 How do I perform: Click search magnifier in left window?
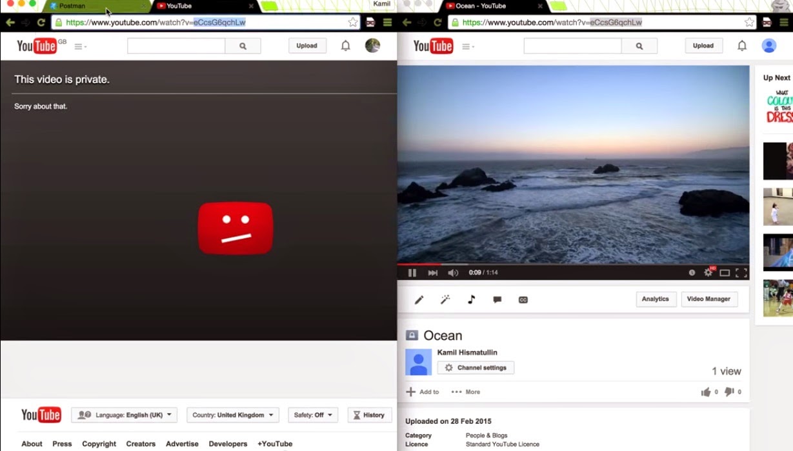click(x=243, y=46)
